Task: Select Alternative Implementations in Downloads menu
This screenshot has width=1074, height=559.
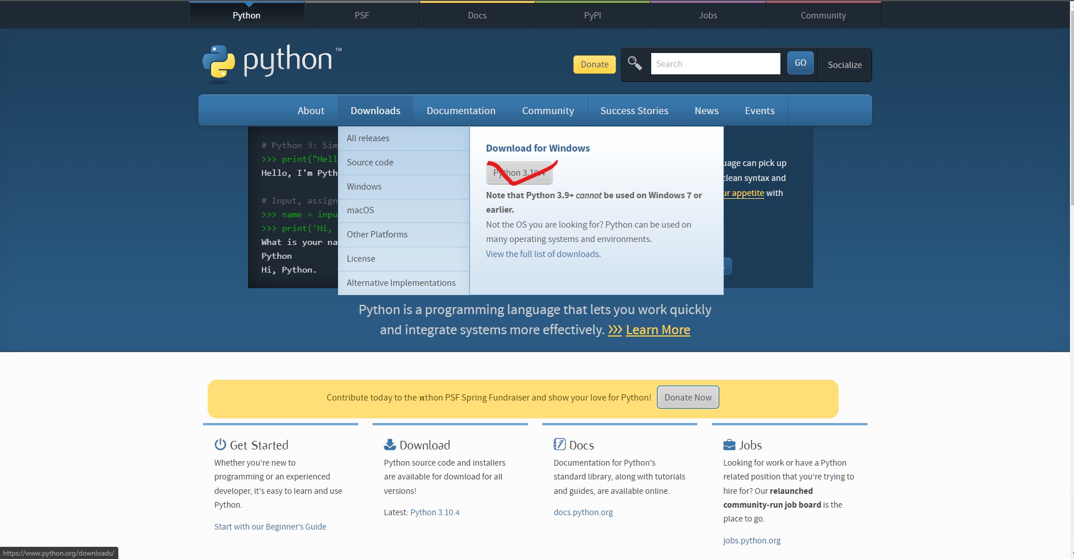Action: tap(404, 283)
